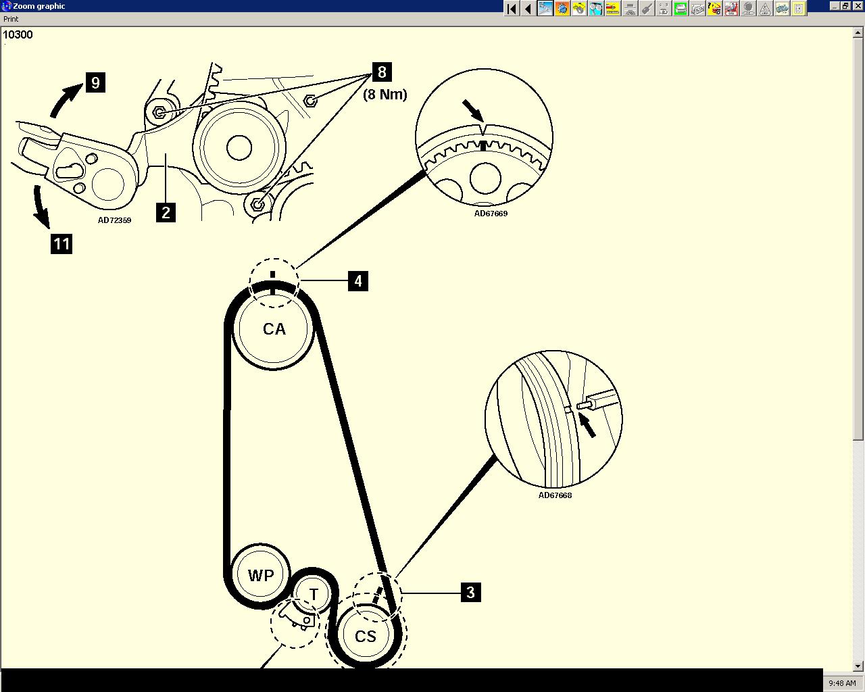Select the engine icon in toolbar

pos(782,8)
